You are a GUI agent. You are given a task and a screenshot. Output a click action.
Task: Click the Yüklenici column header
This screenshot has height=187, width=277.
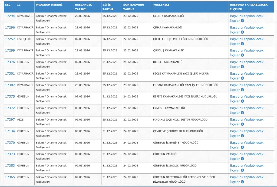point(161,5)
